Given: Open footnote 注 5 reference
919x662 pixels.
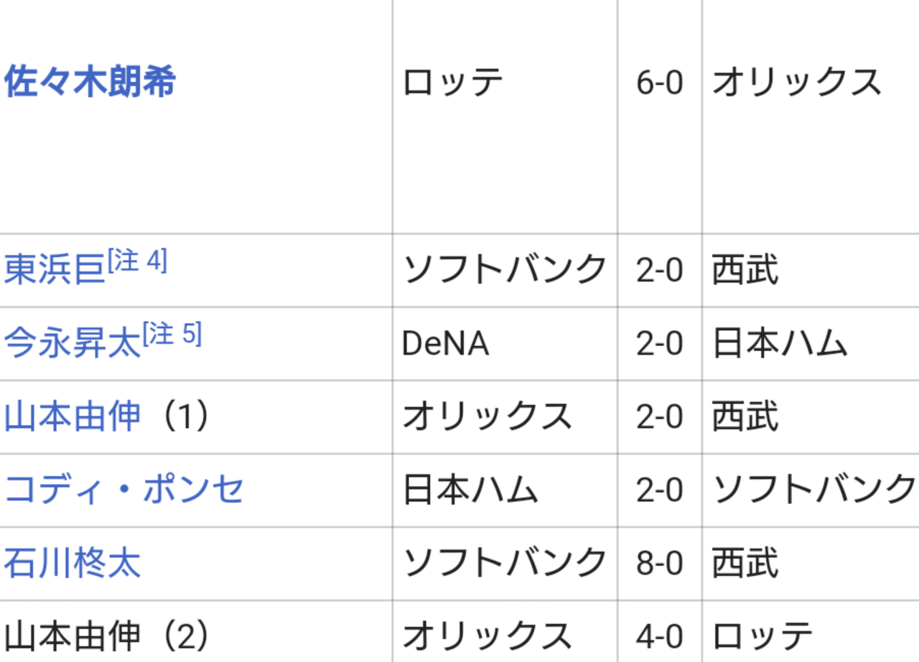Looking at the screenshot, I should (x=172, y=334).
